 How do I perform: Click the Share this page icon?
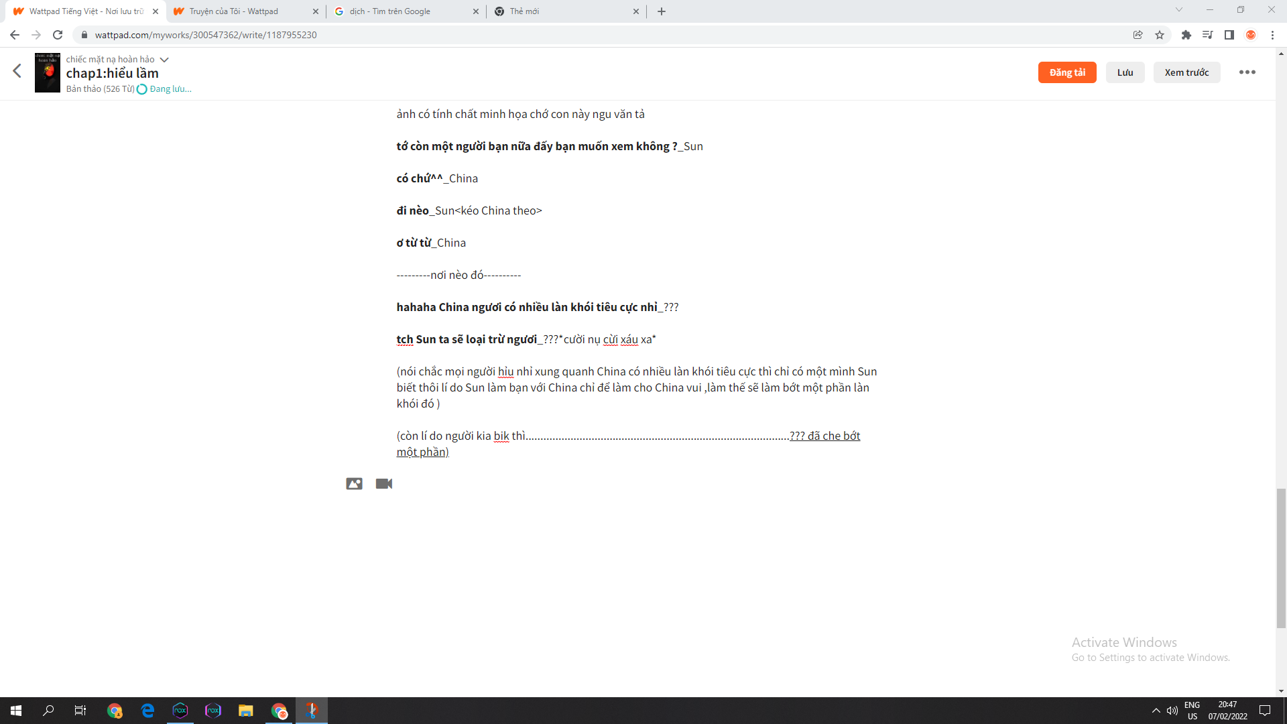[1138, 35]
